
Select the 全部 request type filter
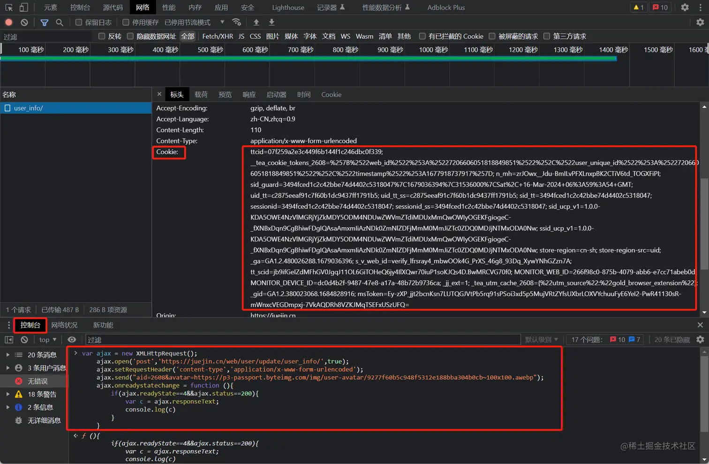pos(188,37)
